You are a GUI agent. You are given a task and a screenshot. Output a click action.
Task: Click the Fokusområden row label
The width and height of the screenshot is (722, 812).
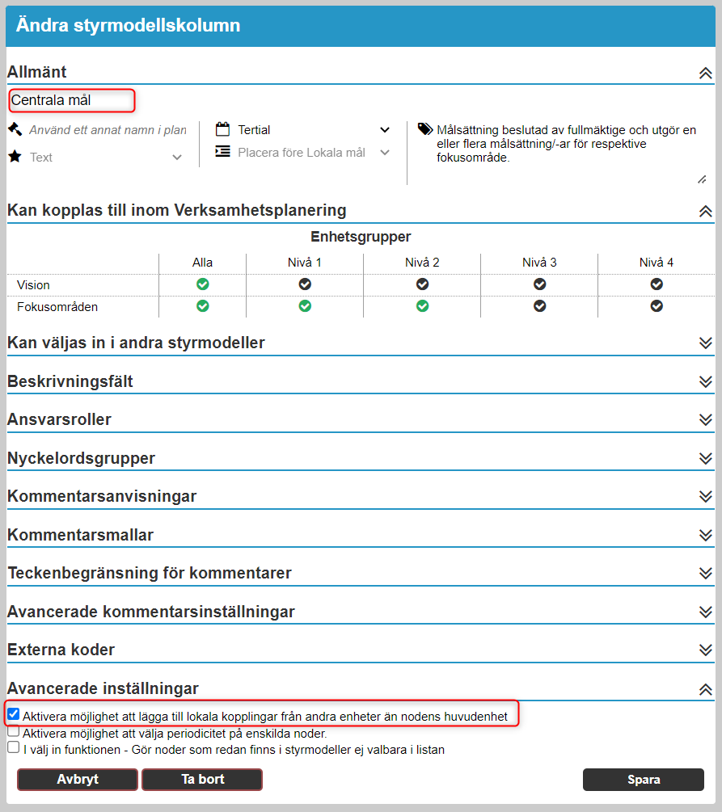point(57,307)
